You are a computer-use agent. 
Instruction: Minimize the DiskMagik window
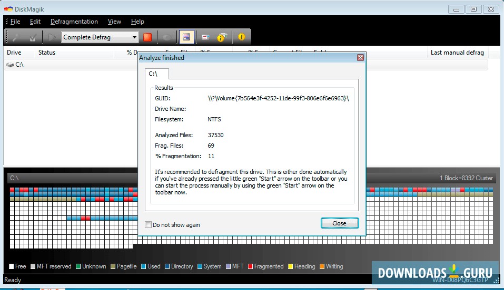pos(456,9)
